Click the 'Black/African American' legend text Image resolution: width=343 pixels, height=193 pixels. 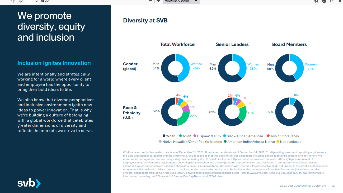point(245,136)
